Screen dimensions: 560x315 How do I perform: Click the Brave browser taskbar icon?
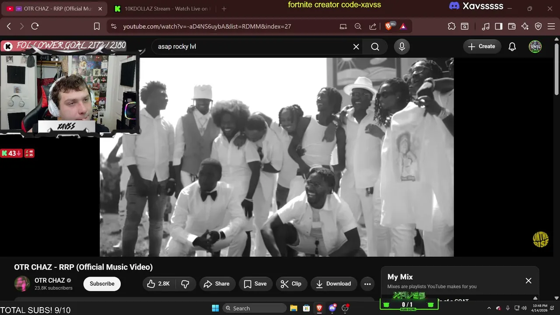pos(319,308)
